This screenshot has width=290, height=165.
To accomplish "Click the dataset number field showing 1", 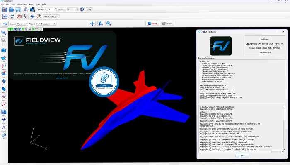I will 51,9.
